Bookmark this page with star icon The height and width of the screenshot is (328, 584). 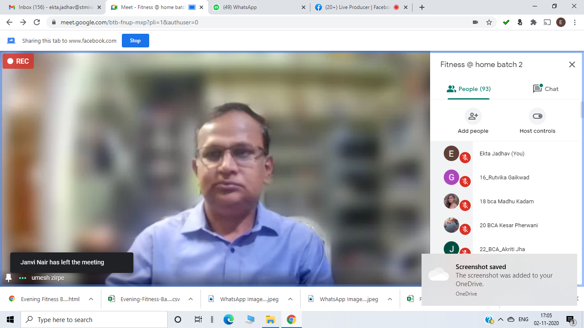tap(489, 22)
